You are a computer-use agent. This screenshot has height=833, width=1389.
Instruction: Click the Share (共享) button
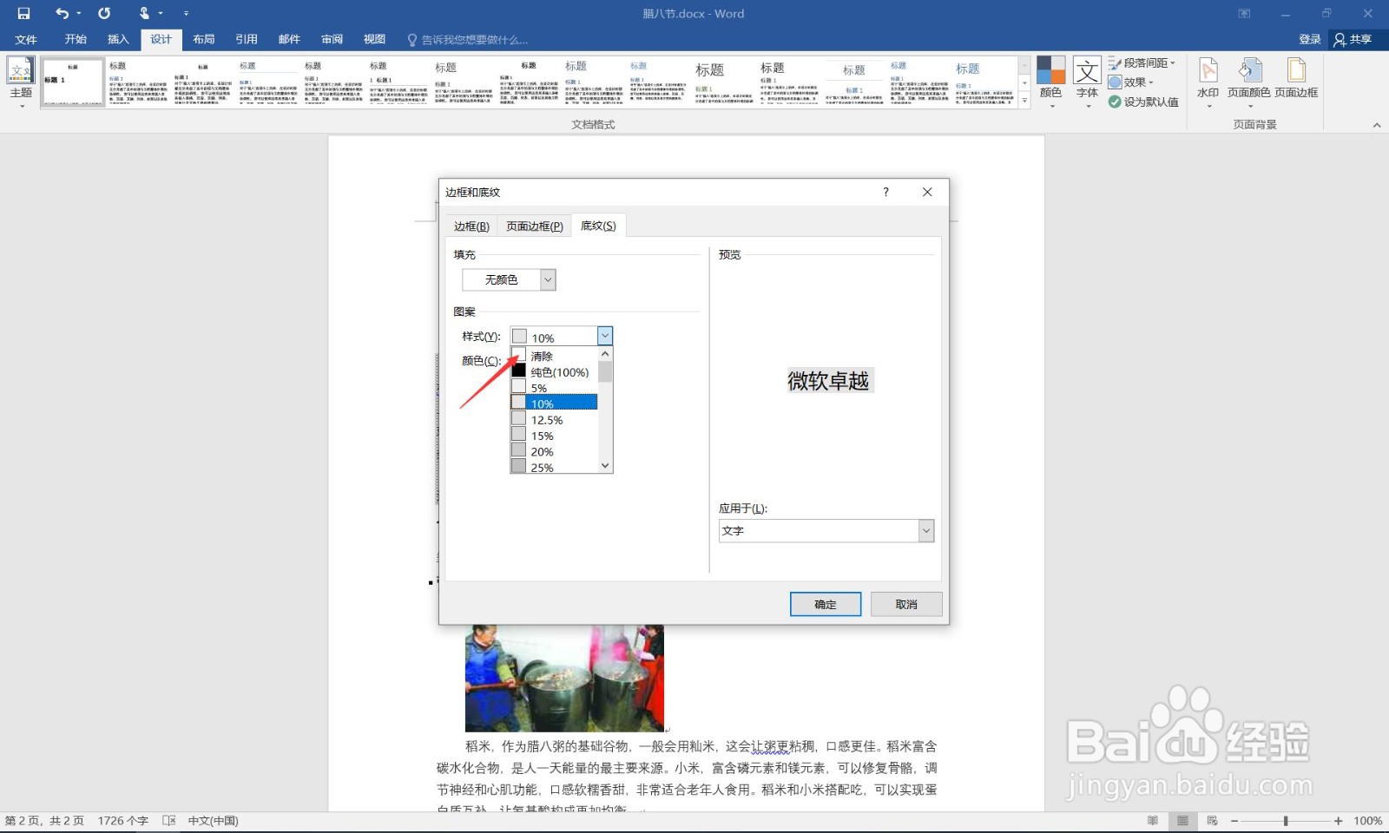point(1353,39)
